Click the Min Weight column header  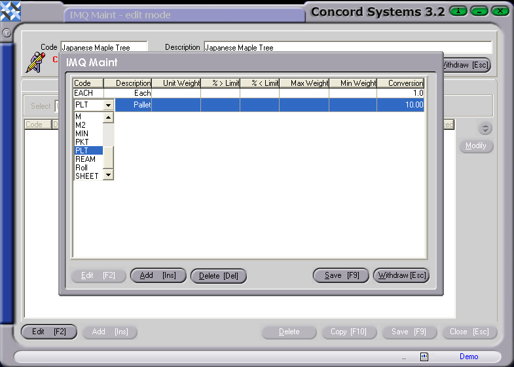coord(353,83)
